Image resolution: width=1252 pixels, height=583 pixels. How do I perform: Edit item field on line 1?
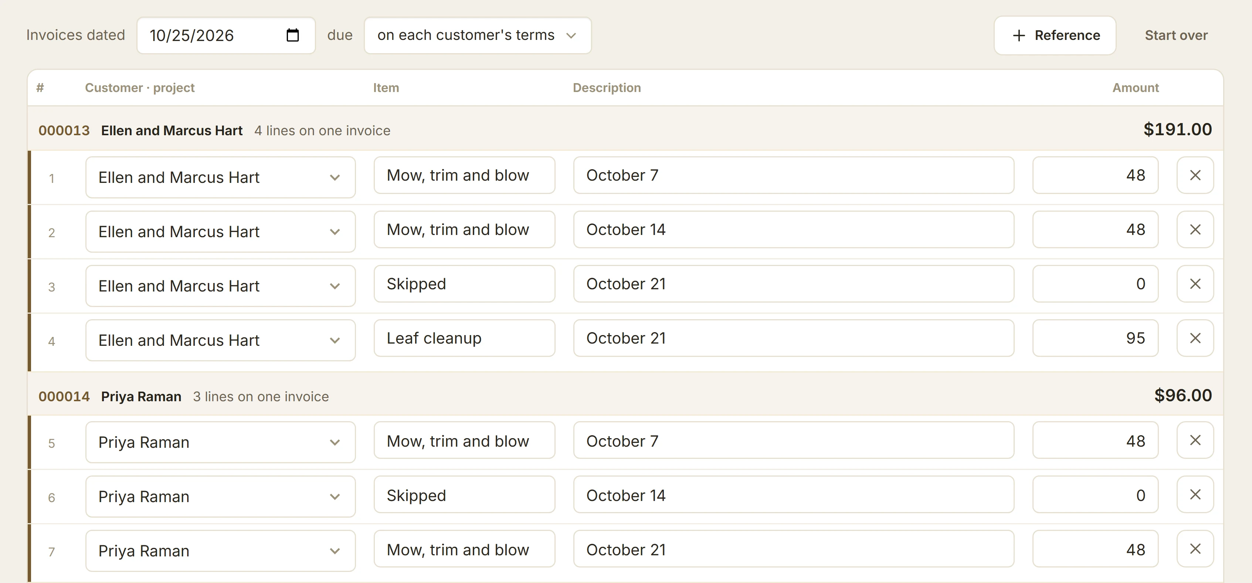pyautogui.click(x=464, y=175)
